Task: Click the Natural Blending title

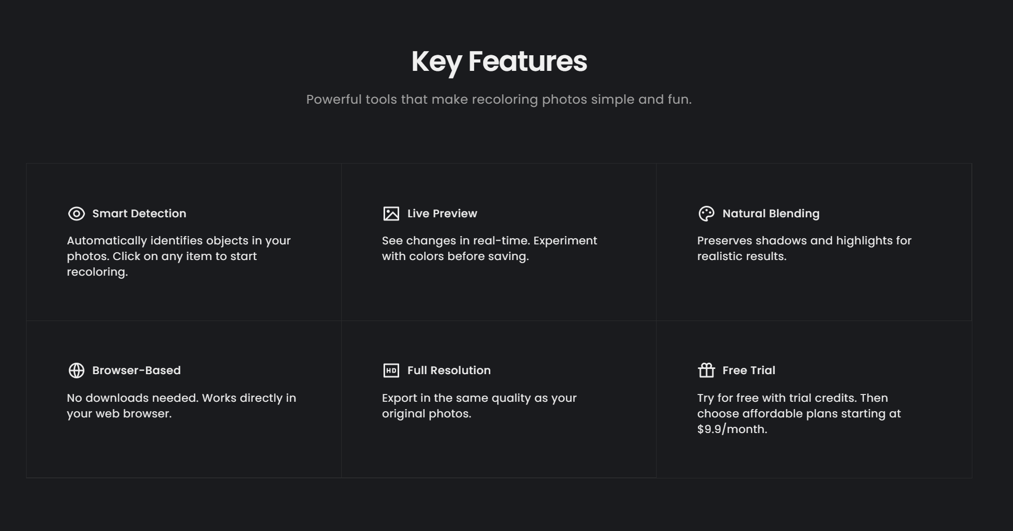Action: coord(771,214)
